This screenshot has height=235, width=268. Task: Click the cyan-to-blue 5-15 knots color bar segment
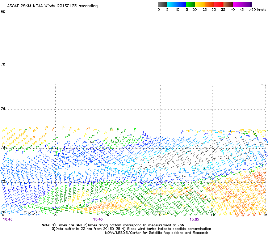coord(176,4)
